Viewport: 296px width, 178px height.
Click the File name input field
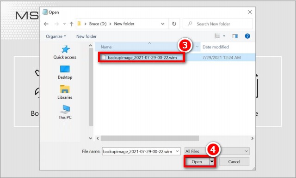[139, 151]
